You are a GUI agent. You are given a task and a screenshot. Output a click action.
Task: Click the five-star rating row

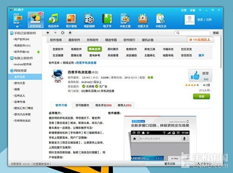[x=192, y=85]
